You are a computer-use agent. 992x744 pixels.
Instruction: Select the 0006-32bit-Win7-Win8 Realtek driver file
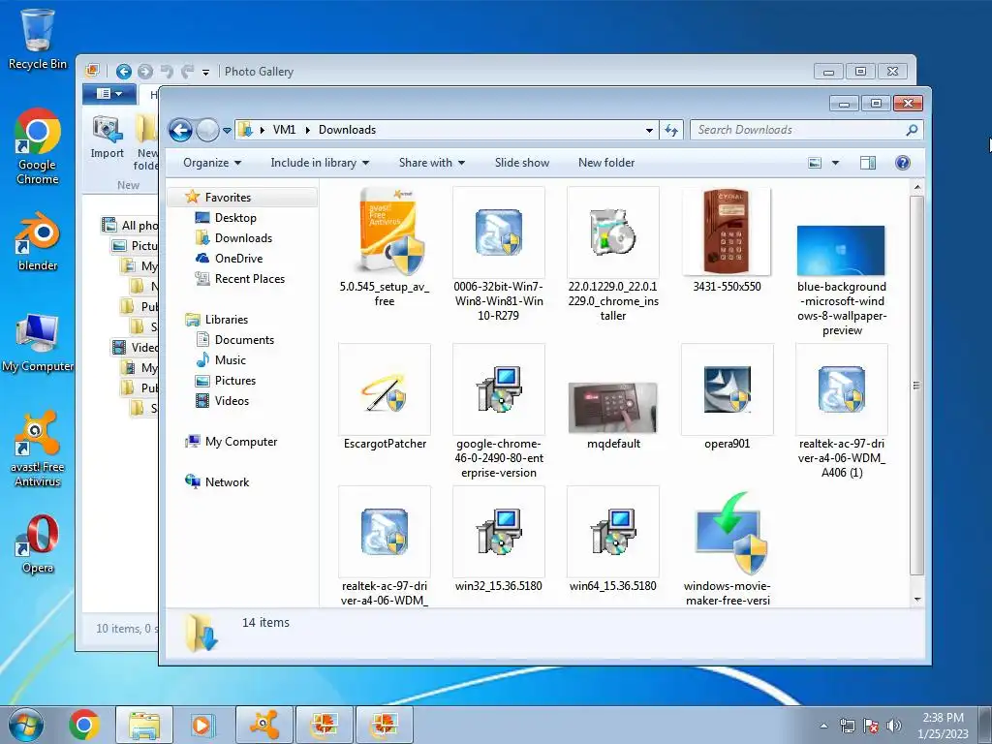coord(499,253)
